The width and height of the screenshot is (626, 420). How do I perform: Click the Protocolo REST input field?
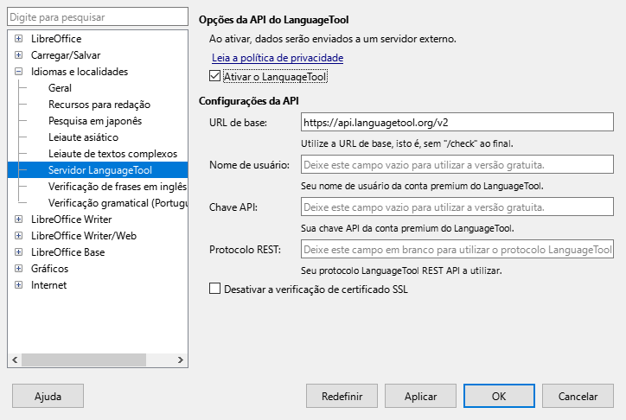pyautogui.click(x=457, y=249)
